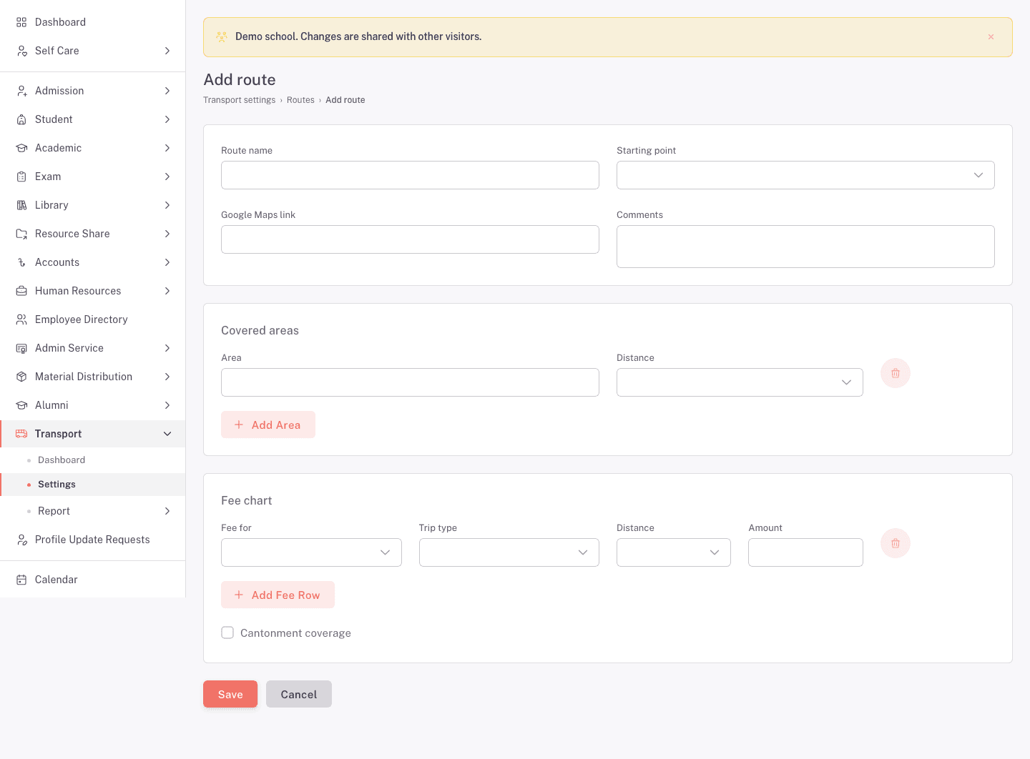Expand the Alumni menu chevron

(167, 405)
